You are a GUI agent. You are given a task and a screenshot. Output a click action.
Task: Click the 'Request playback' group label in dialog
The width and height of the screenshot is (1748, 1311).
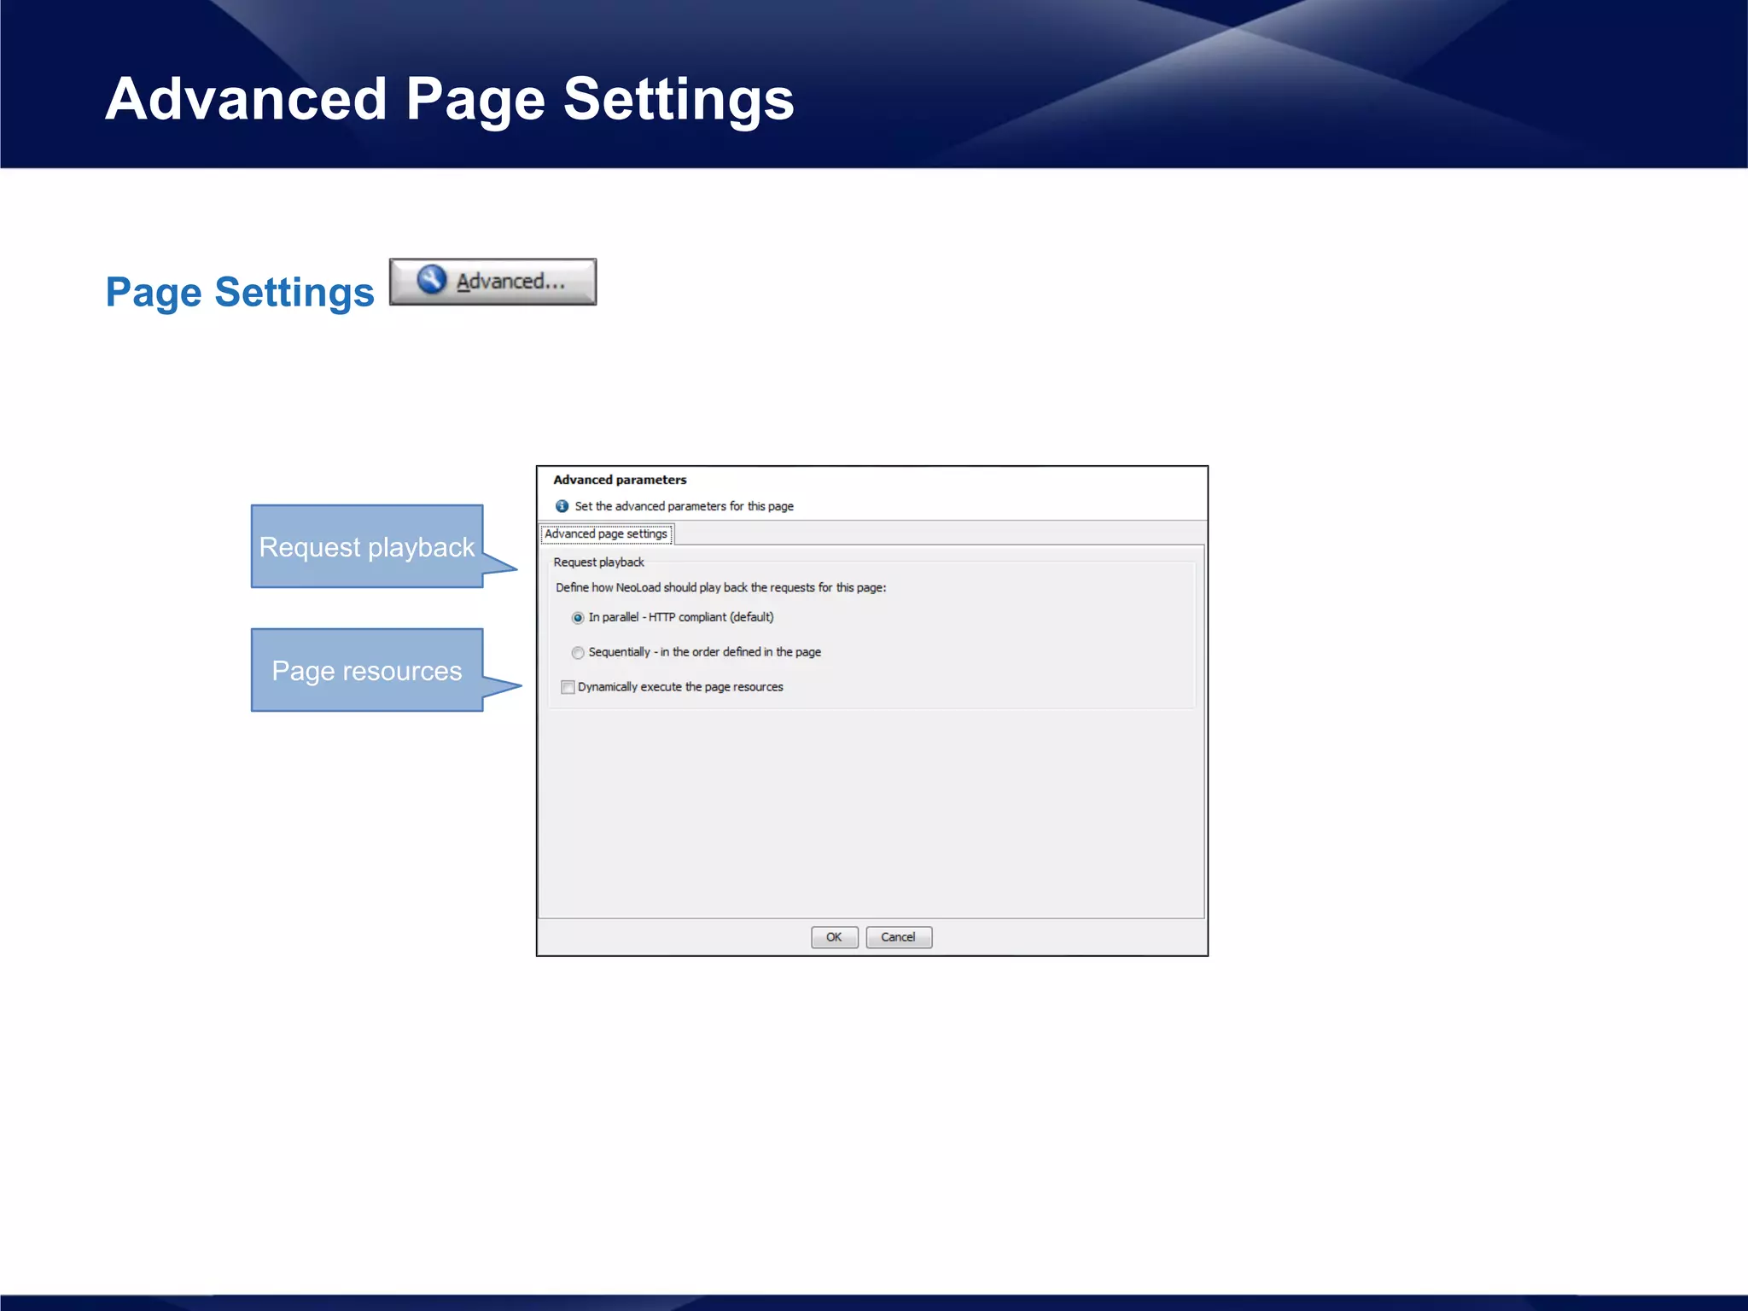(598, 562)
